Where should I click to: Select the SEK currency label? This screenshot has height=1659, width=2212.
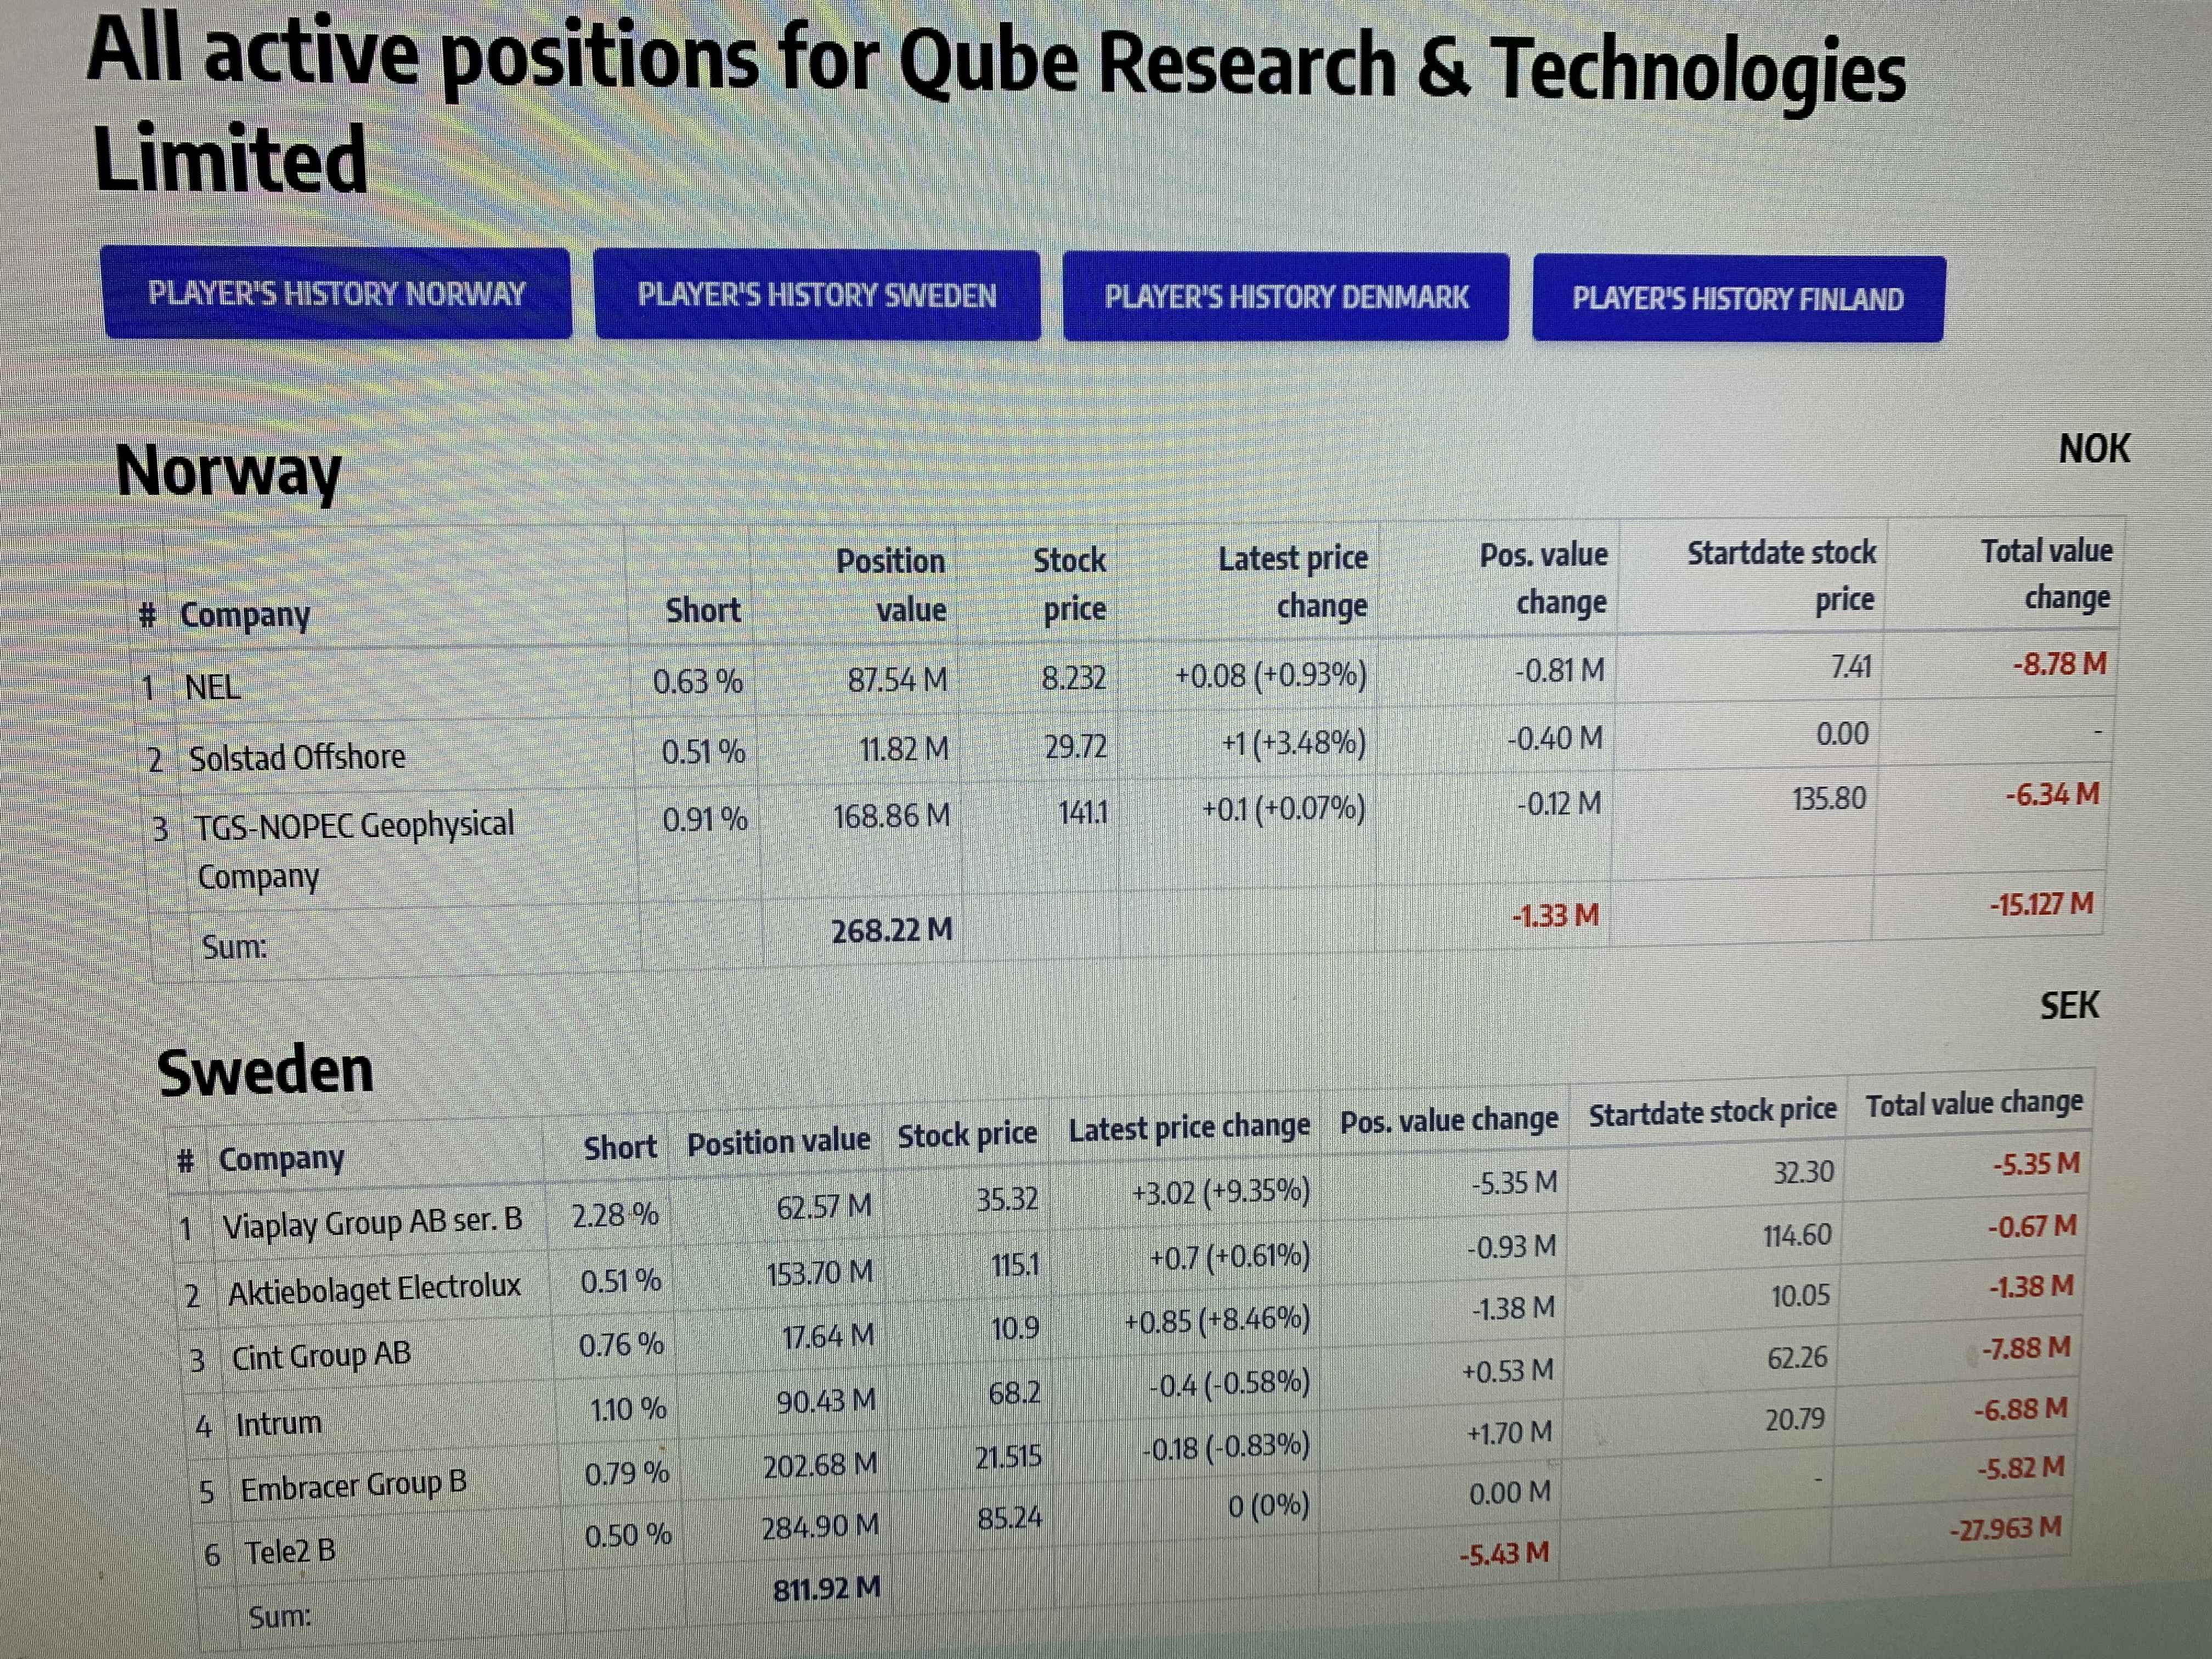[x=2069, y=1006]
